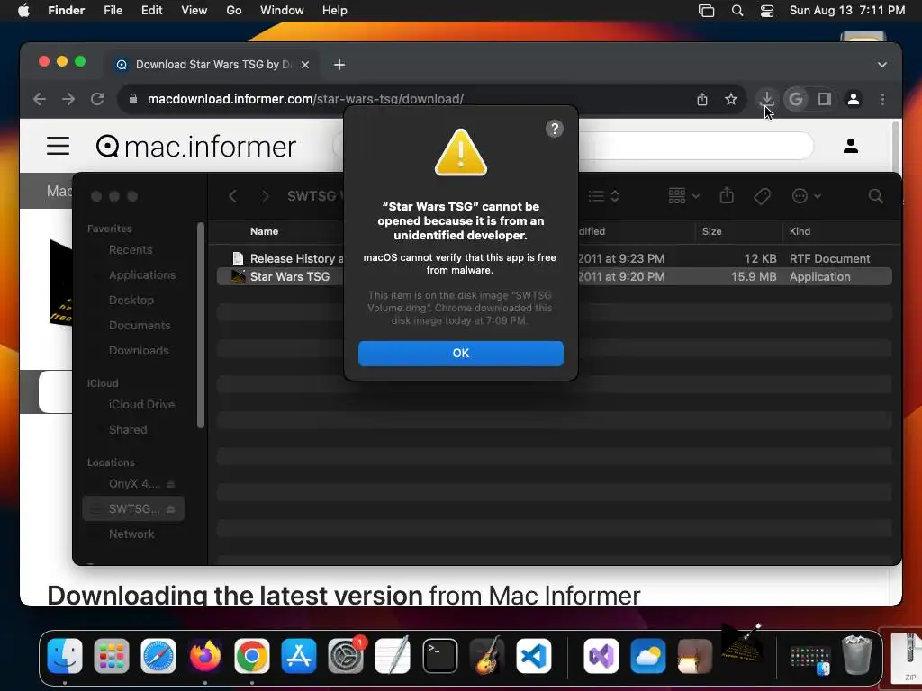This screenshot has width=922, height=691.
Task: Click the mac.informer search field
Action: coord(695,145)
